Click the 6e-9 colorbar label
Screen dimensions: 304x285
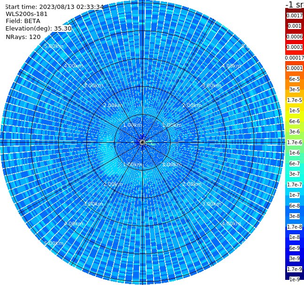click(295, 248)
